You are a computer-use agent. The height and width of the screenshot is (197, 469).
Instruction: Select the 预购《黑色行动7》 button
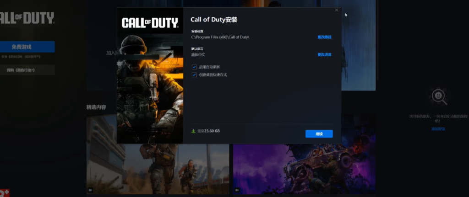point(27,70)
